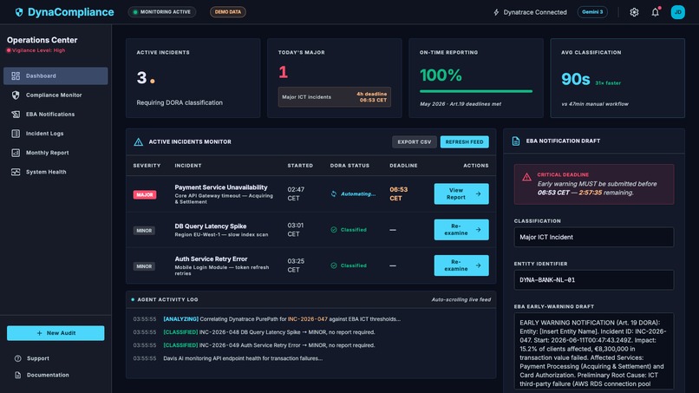
Task: Click the Severity column header
Action: click(x=147, y=166)
